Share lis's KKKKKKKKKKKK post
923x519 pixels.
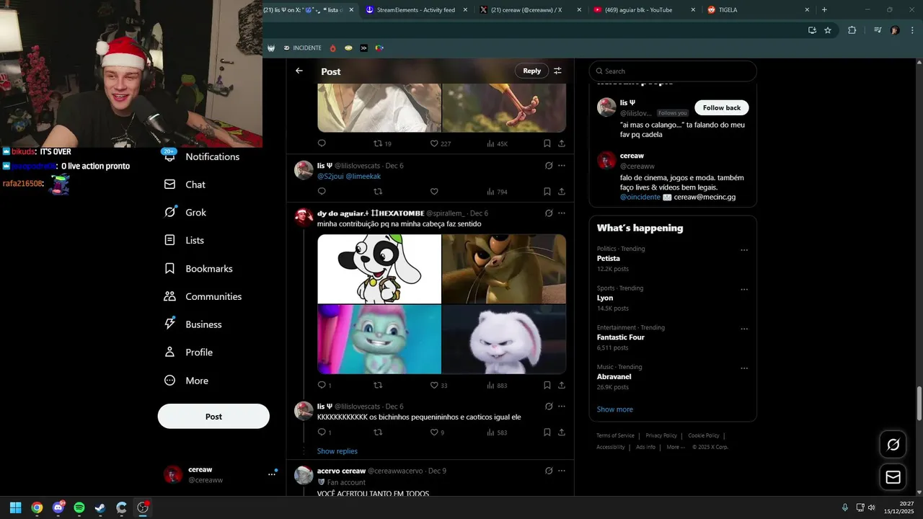[x=562, y=432]
